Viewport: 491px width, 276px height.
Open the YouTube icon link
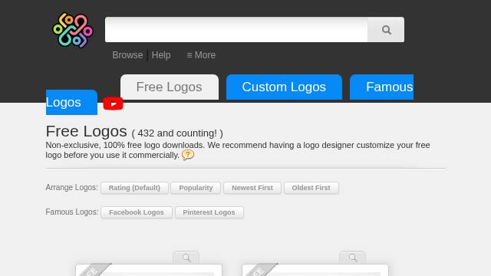(113, 103)
